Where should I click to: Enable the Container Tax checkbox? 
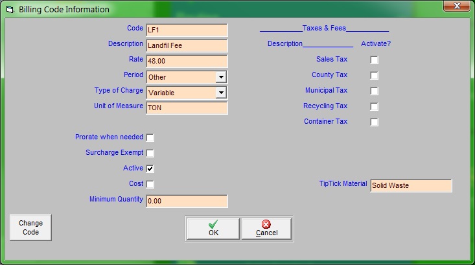point(374,122)
